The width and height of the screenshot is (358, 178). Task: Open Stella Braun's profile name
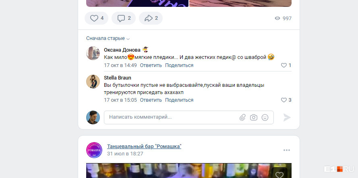[x=117, y=78]
